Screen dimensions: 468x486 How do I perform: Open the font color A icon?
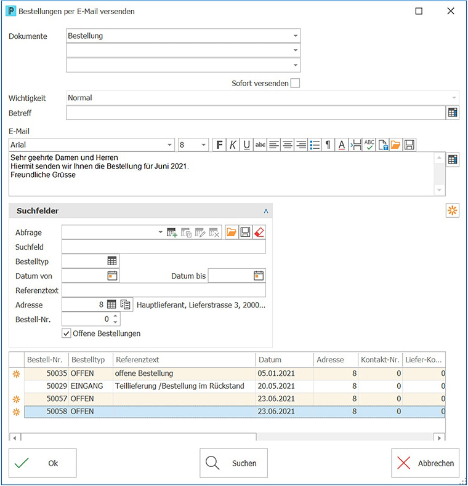(x=342, y=145)
